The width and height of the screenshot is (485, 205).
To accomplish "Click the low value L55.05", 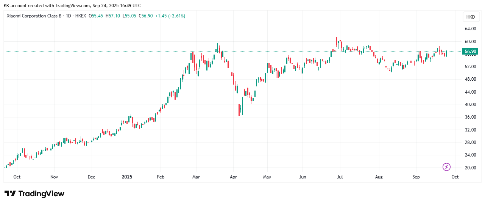I will (129, 16).
